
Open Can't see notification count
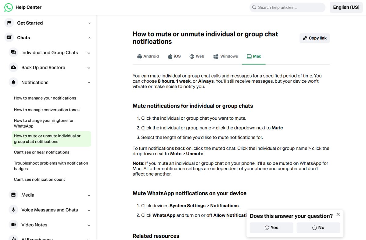(39, 179)
